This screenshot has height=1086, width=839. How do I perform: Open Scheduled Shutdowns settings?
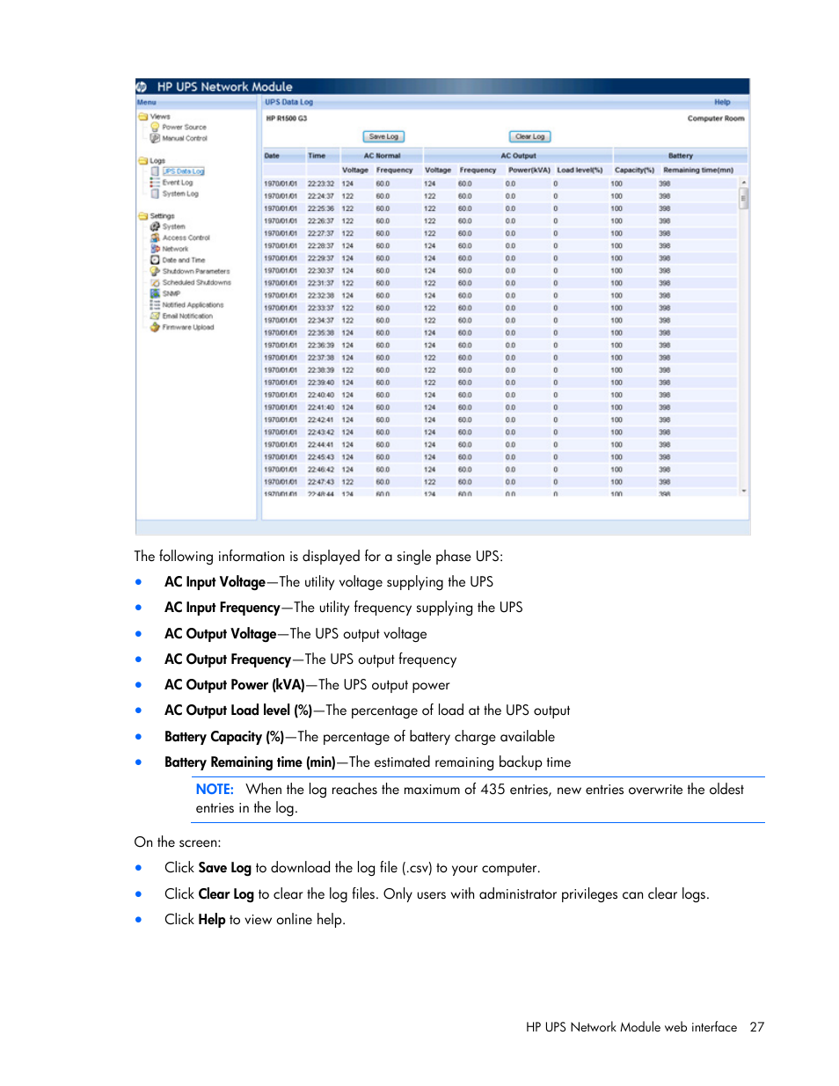click(196, 282)
